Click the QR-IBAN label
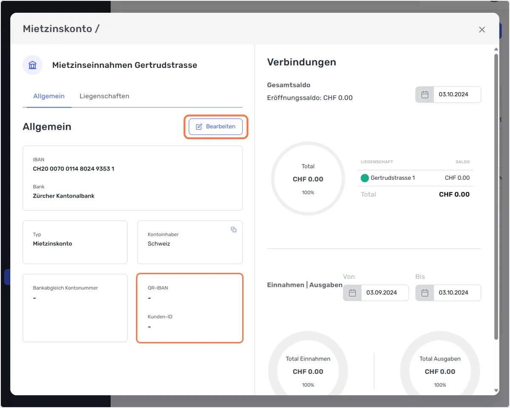The height and width of the screenshot is (408, 510). pyautogui.click(x=158, y=288)
